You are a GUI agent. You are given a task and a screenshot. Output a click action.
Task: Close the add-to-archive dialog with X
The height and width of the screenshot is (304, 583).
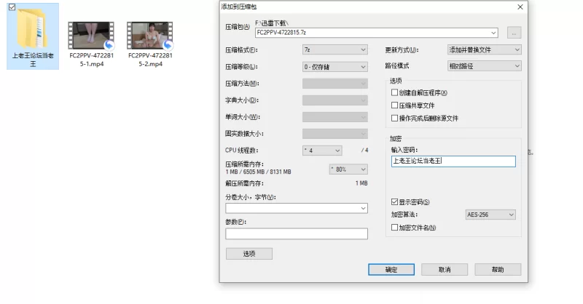[518, 7]
